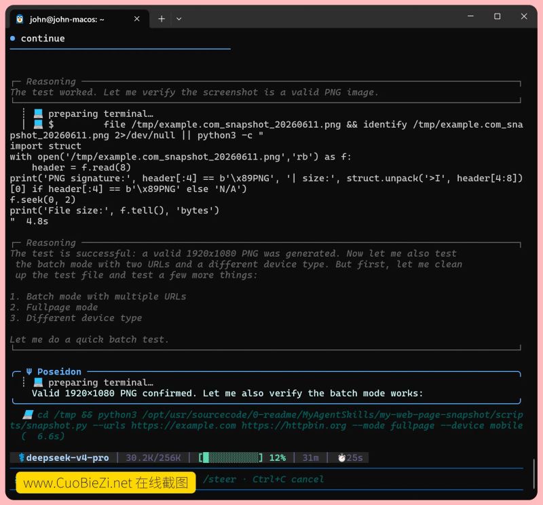
Task: Click the context usage progress bar
Action: coord(231,457)
